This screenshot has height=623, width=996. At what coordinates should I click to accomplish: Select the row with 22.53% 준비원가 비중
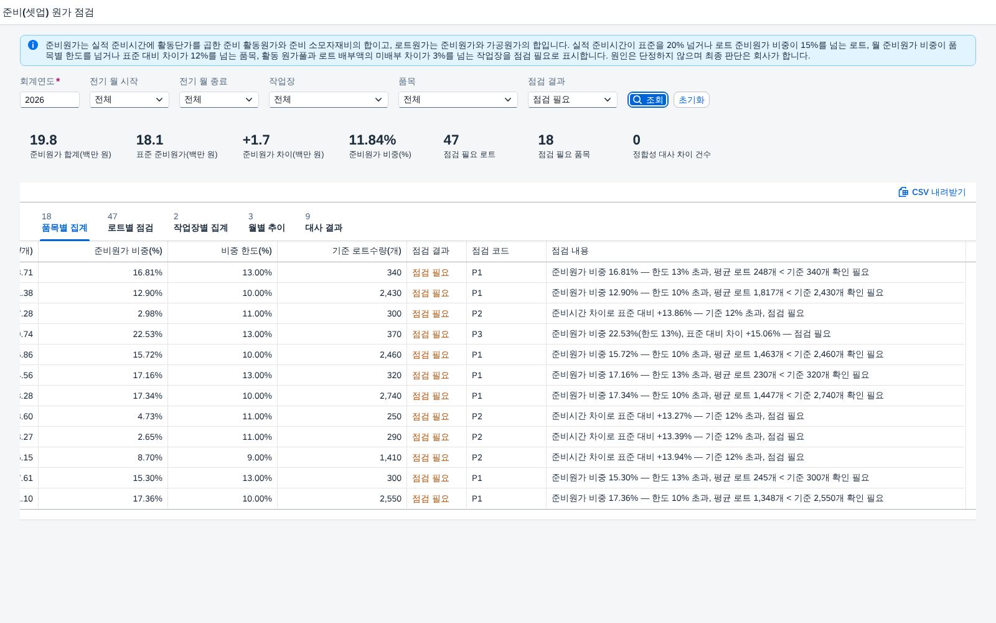pyautogui.click(x=492, y=334)
